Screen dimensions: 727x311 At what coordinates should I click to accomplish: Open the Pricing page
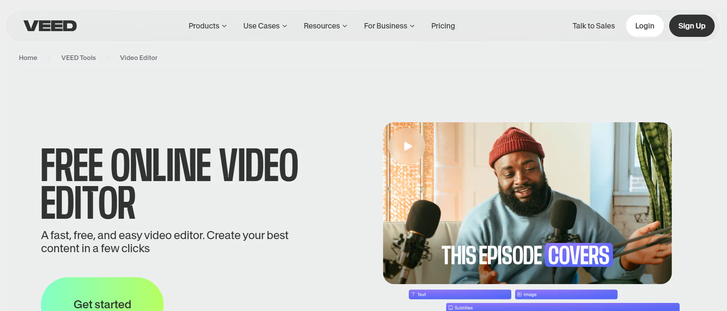coord(443,26)
